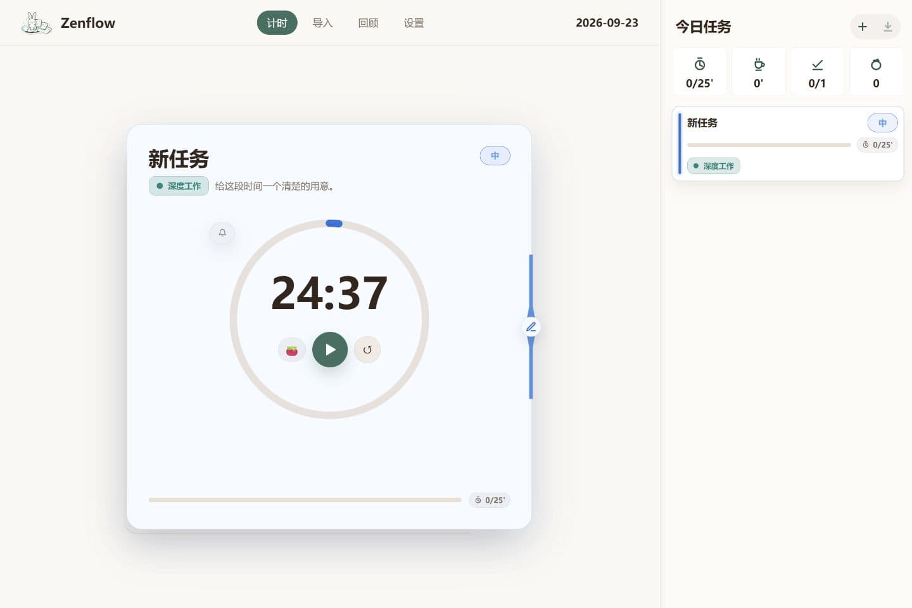
Task: Toggle the bell notification icon
Action: [222, 233]
